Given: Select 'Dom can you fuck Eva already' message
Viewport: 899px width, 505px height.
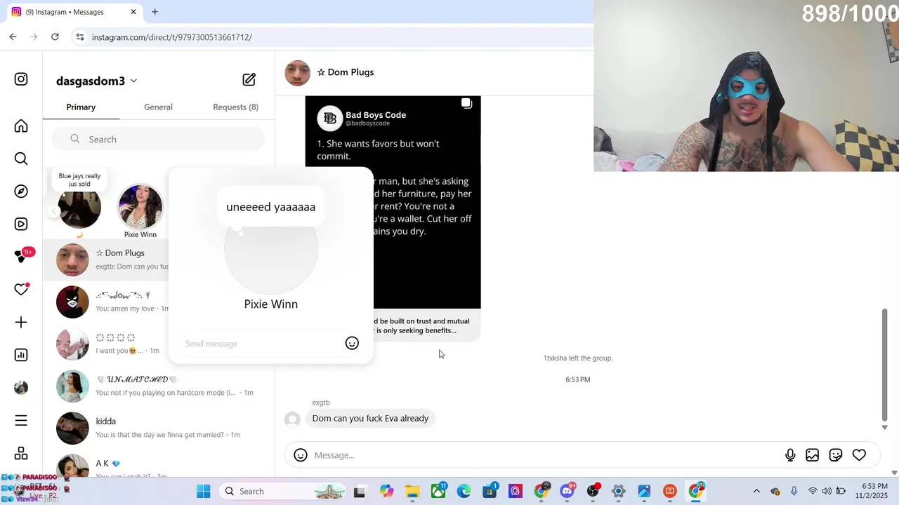Looking at the screenshot, I should pyautogui.click(x=370, y=418).
